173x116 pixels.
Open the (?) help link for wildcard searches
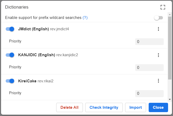point(85,18)
